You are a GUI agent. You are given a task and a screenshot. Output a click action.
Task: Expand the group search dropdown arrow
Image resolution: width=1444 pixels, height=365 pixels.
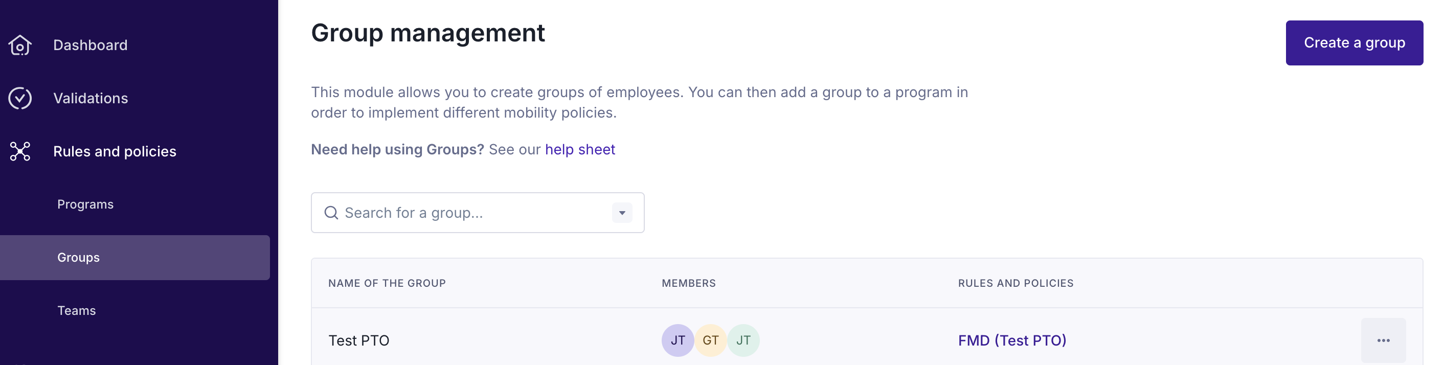pyautogui.click(x=622, y=213)
